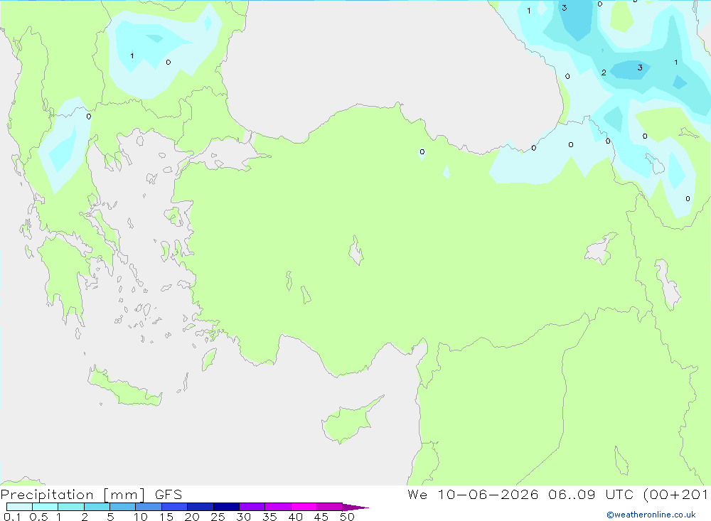Click the '2' precipitation value on map

click(604, 72)
